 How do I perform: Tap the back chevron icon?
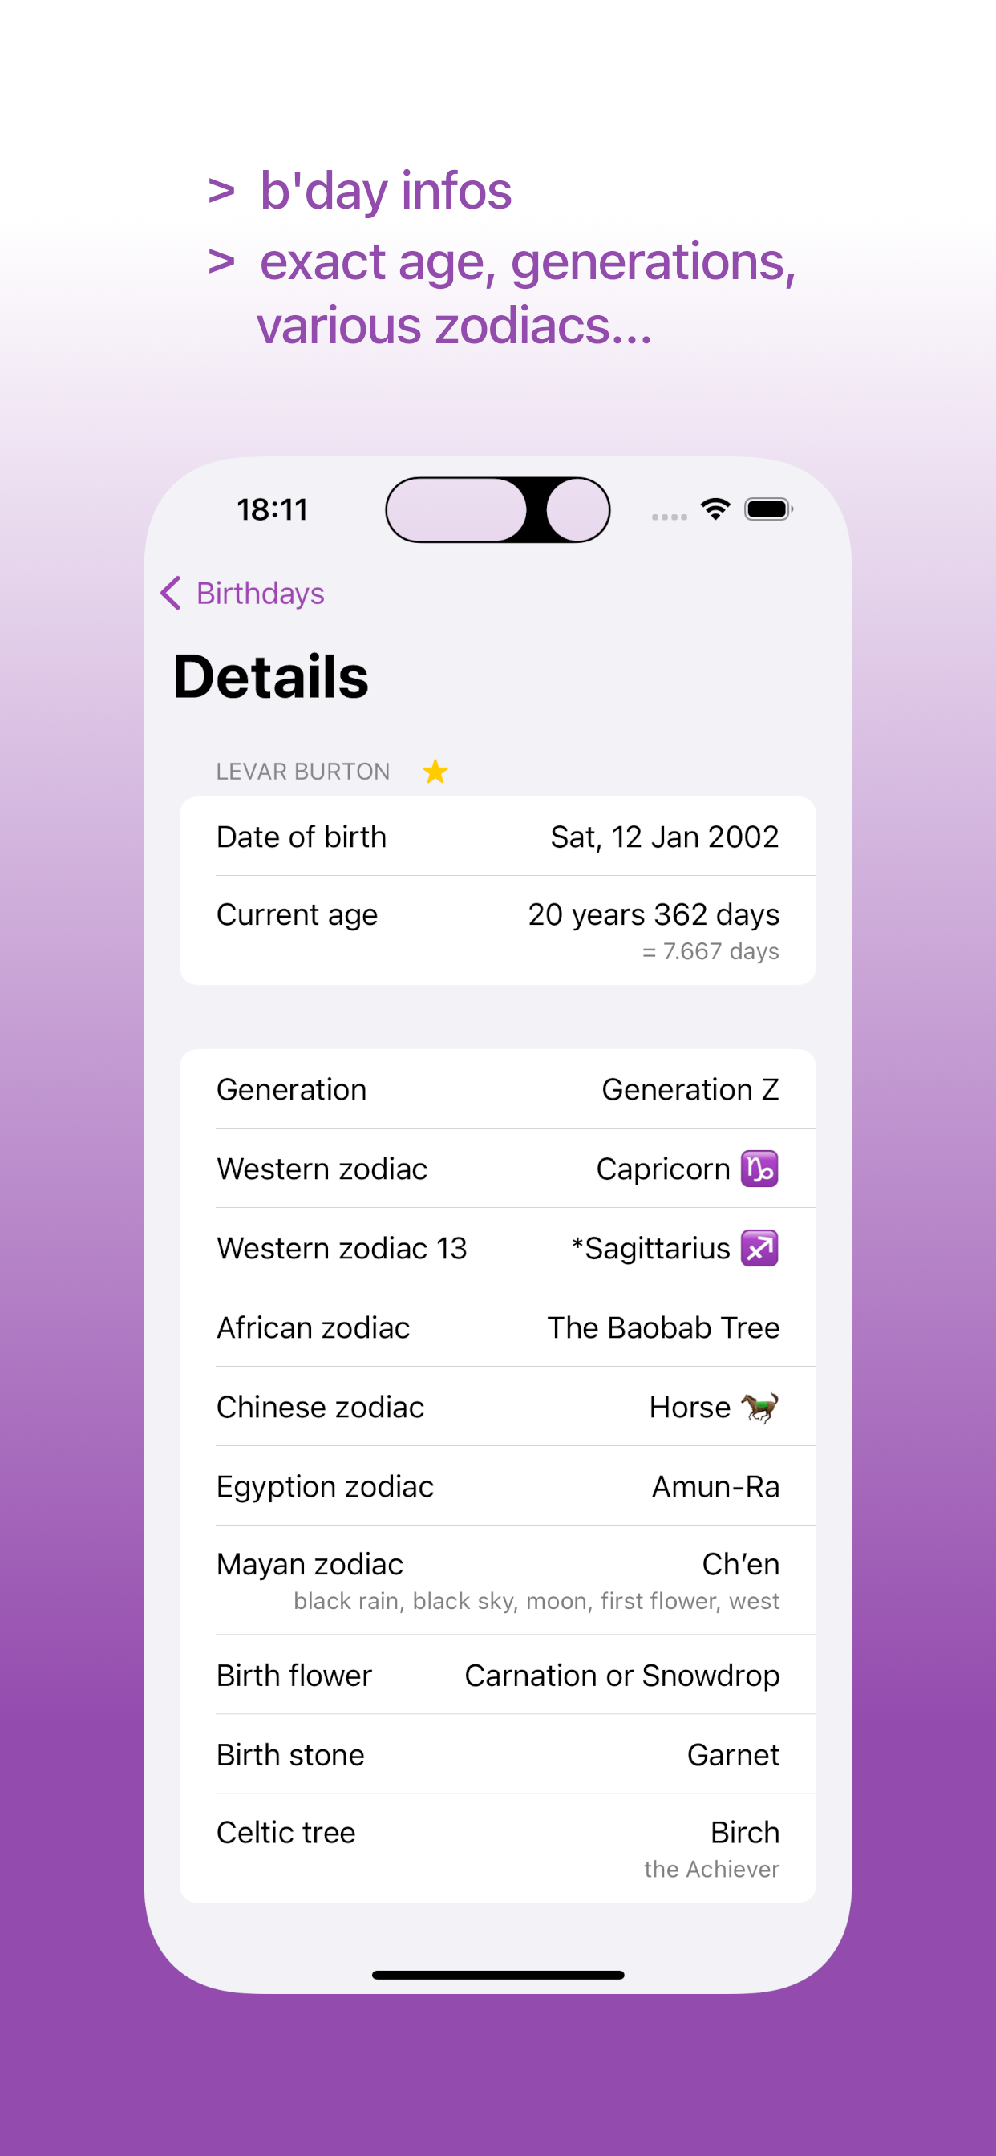pyautogui.click(x=171, y=594)
